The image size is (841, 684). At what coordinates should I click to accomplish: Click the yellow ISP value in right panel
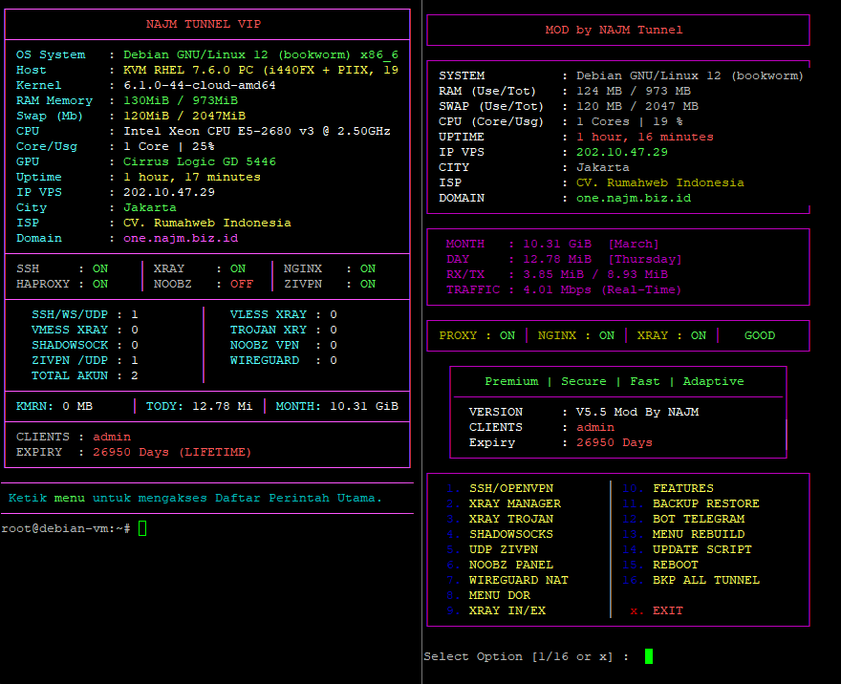[660, 182]
